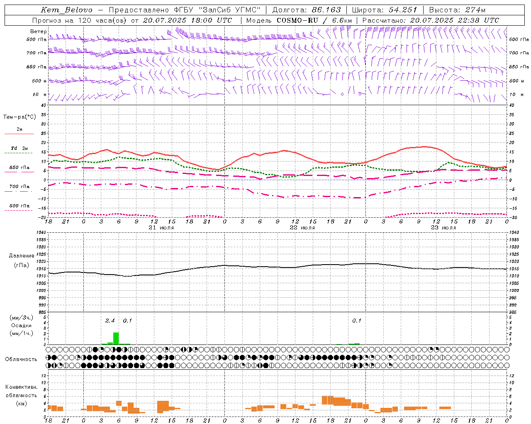
Task: Click the 2.4 precipitation amount value
Action: coord(110,320)
